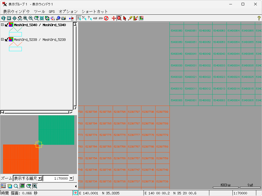Select the red arrow pointer tool

tap(125, 18)
